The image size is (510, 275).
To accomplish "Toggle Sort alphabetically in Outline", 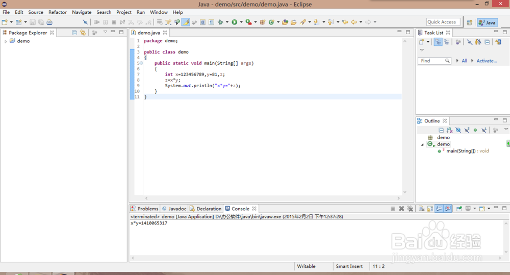I will (x=449, y=130).
